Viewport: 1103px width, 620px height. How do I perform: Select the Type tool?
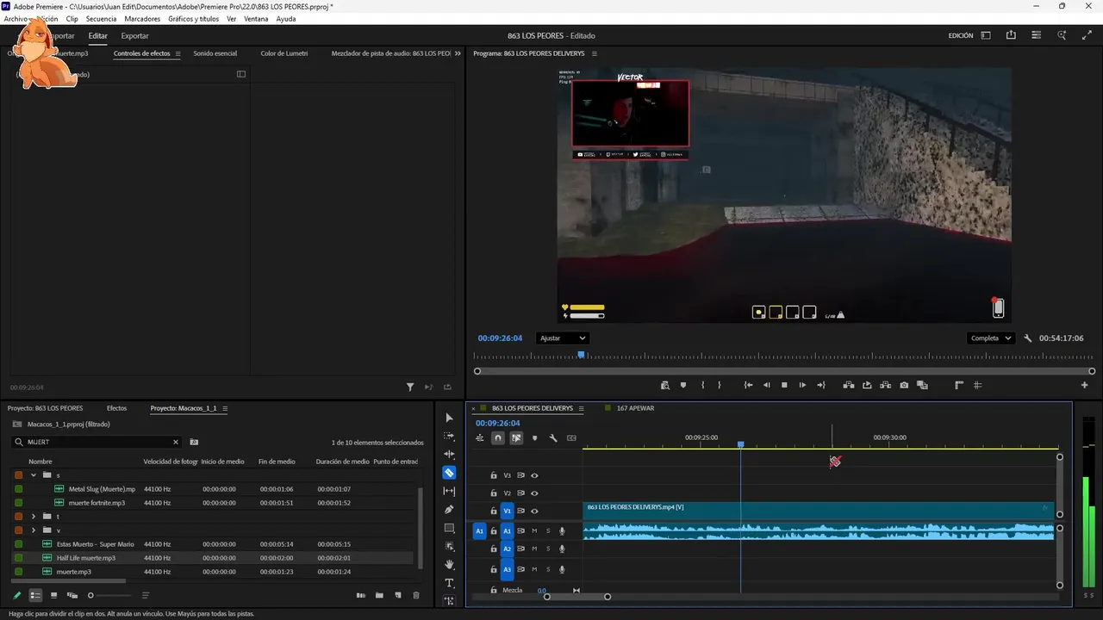449,583
